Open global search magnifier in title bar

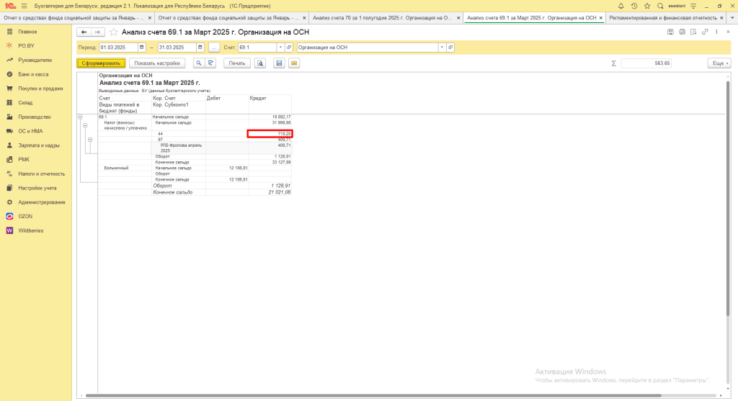660,6
